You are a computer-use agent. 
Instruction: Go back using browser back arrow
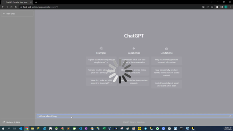click(3, 7)
